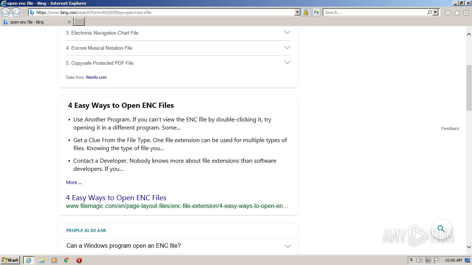This screenshot has width=472, height=265.
Task: Click the 'More ...' link
Action: (x=74, y=182)
